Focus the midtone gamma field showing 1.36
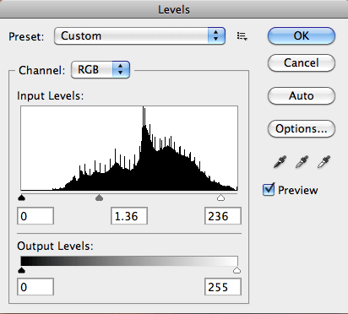 (x=129, y=216)
